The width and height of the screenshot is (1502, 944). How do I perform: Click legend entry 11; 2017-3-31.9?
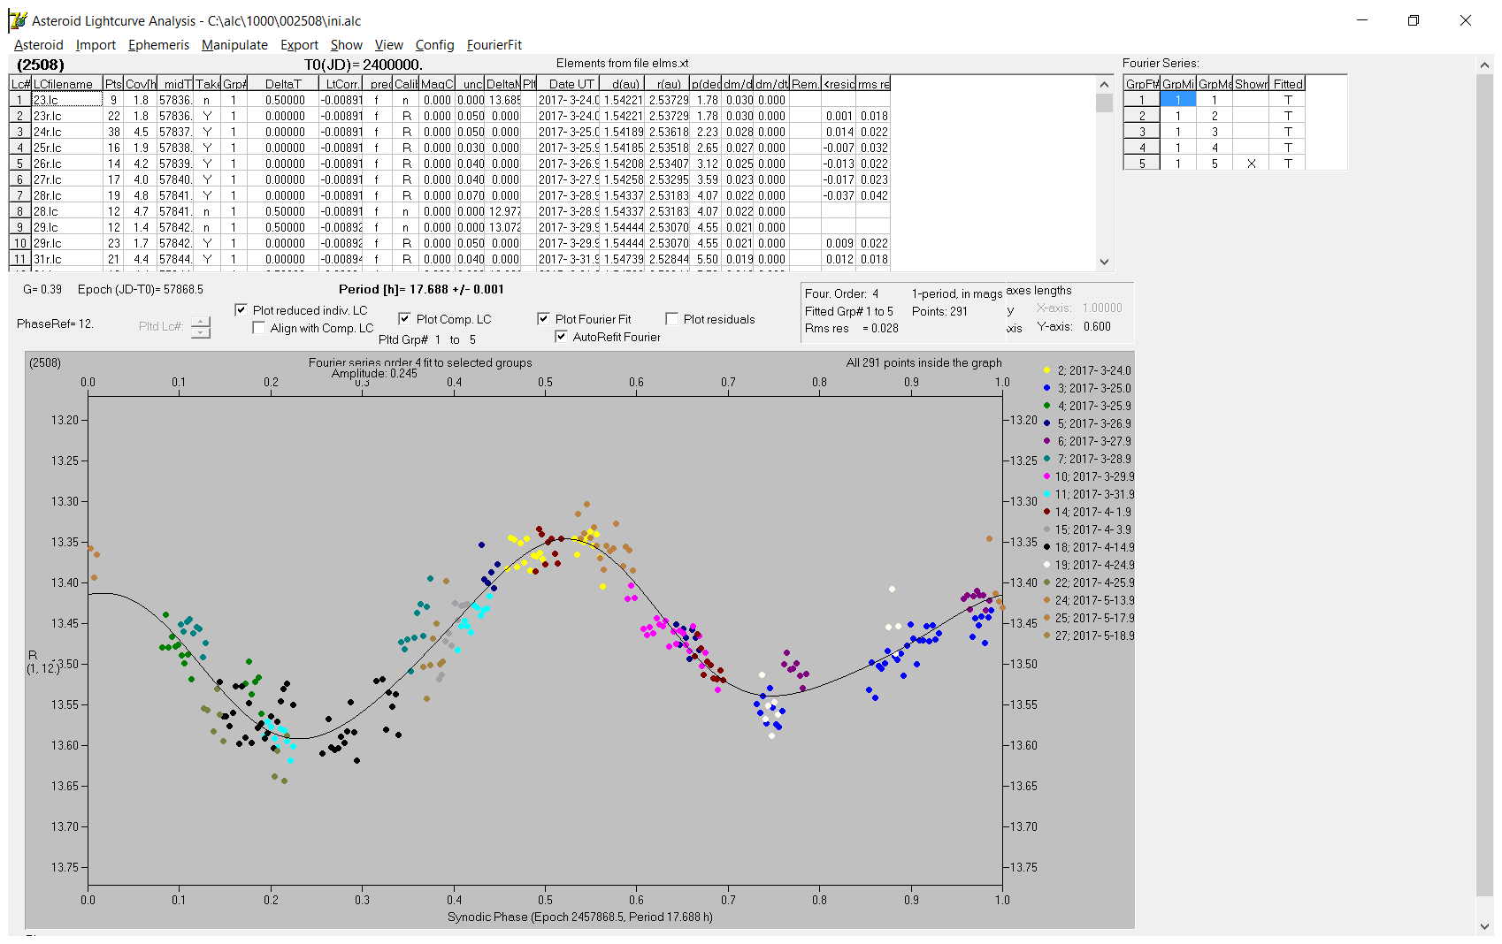point(1088,494)
